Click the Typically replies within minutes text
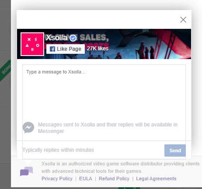202x189 pixels. [58, 150]
